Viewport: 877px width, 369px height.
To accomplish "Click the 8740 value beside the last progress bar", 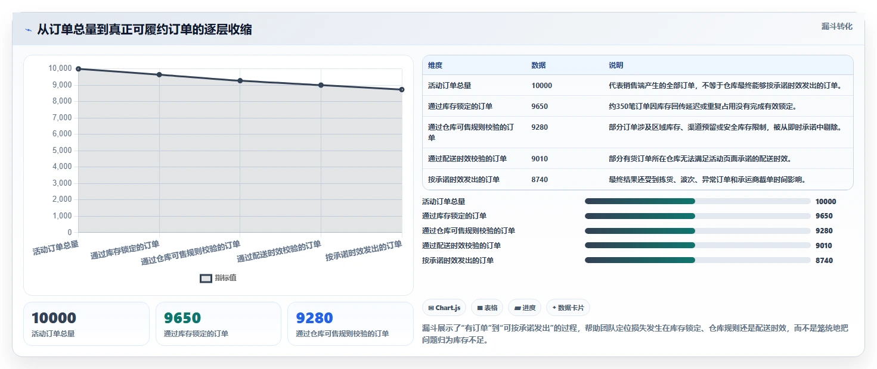I will 824,261.
